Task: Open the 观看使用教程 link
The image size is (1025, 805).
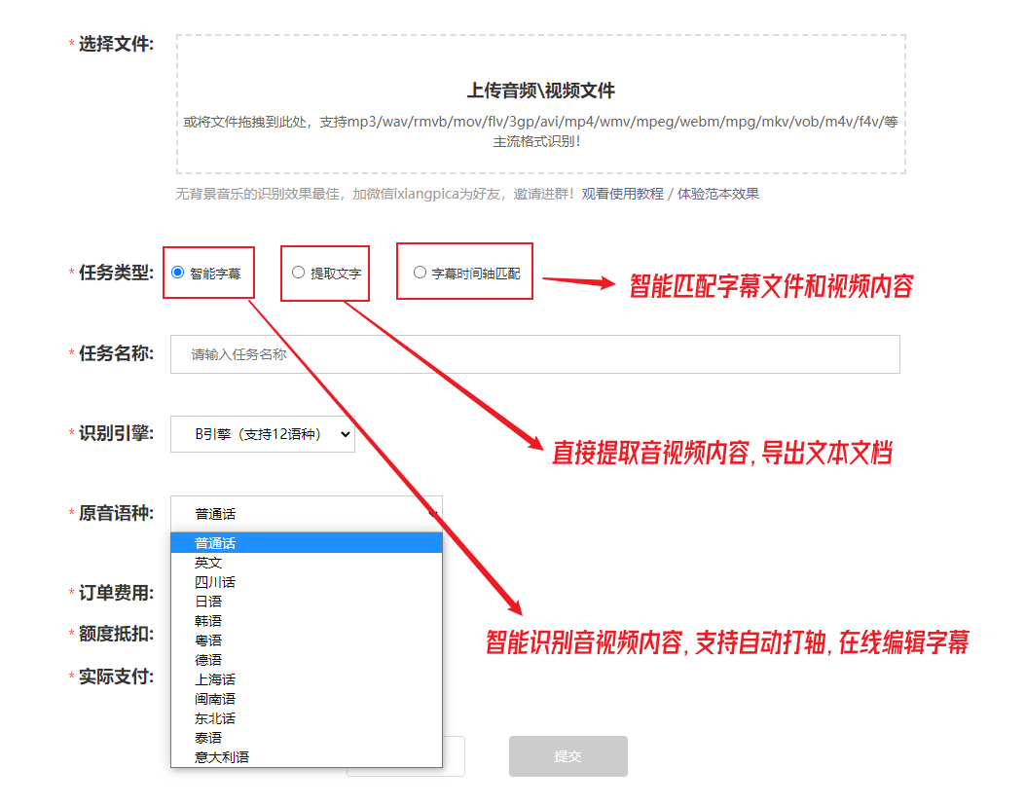Action: click(622, 194)
